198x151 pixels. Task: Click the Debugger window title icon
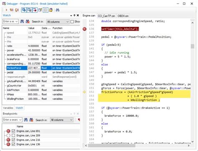[x=4, y=4]
